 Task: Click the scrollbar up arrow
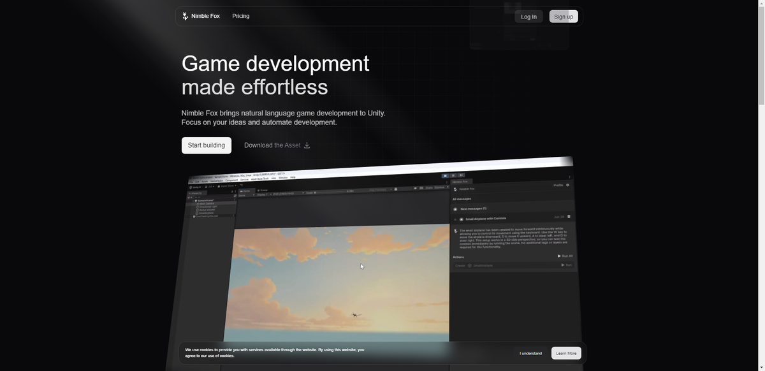(x=760, y=3)
